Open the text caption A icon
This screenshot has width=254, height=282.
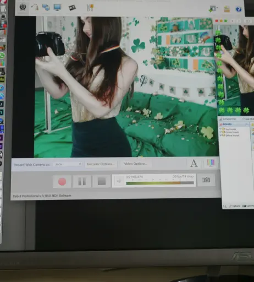coord(194,163)
